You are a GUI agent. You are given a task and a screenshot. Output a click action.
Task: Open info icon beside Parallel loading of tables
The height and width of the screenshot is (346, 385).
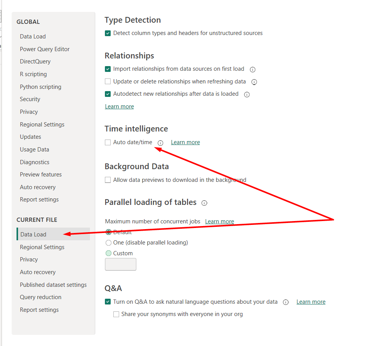point(204,203)
